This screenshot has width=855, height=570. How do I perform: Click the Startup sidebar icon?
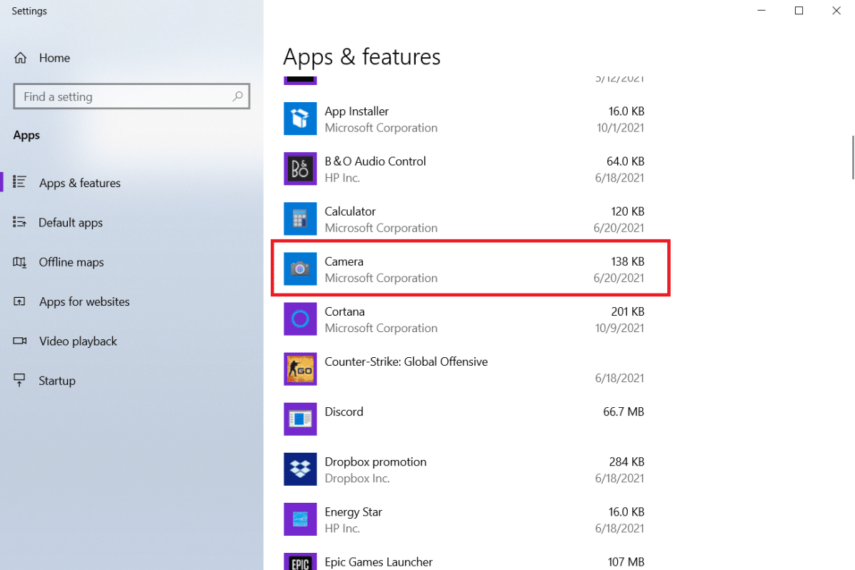point(19,380)
